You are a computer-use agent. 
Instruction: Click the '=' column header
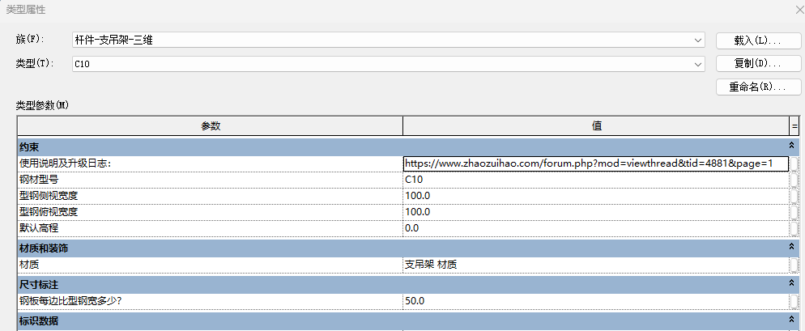pos(794,126)
